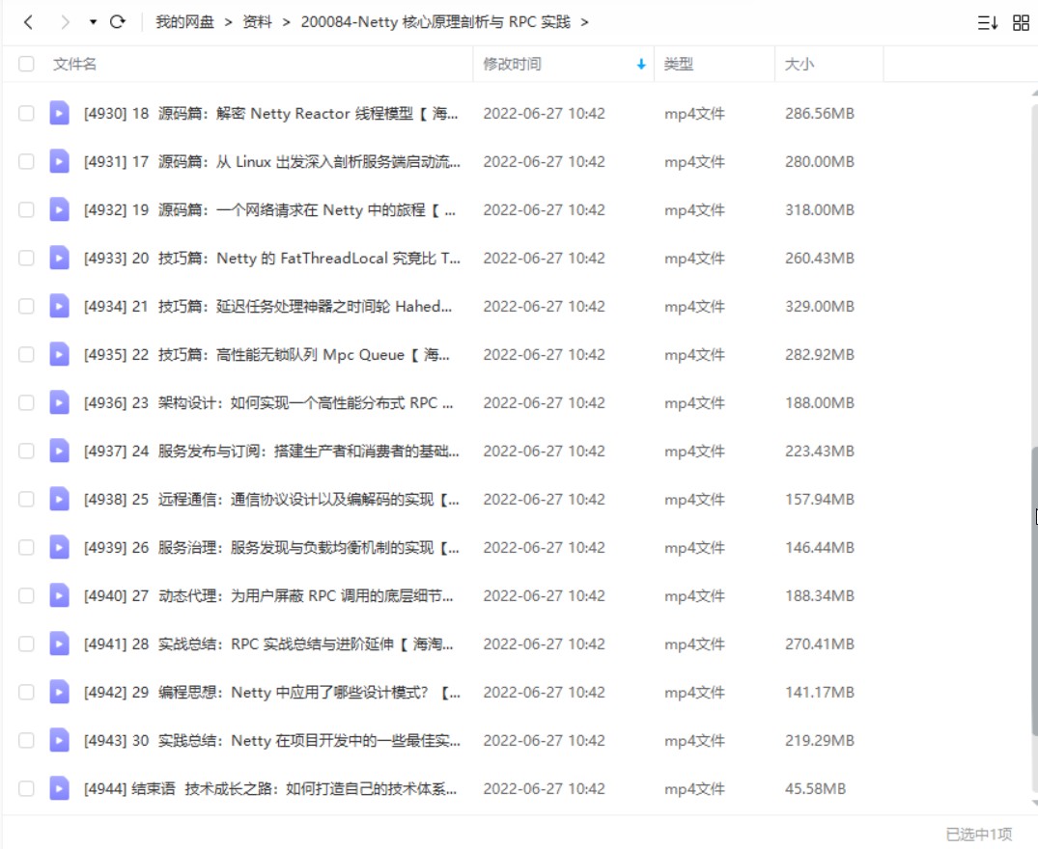Go forward with the right arrow
Screen dimensions: 1038x849
click(x=65, y=22)
